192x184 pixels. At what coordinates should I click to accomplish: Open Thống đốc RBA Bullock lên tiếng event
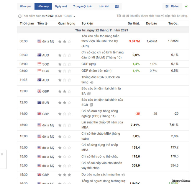pyautogui.click(x=101, y=80)
